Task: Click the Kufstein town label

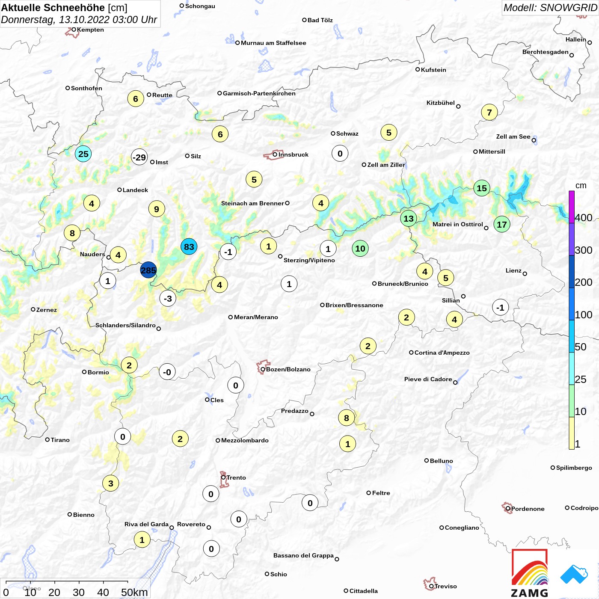Action: pyautogui.click(x=433, y=70)
